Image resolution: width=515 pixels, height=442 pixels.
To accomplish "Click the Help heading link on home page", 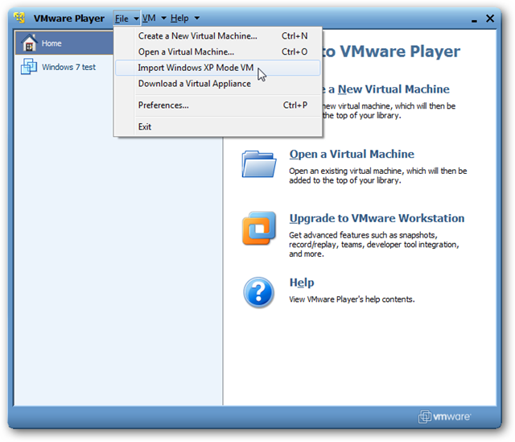I will click(302, 283).
